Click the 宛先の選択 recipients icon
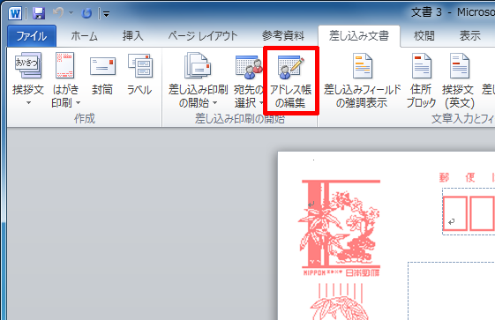This screenshot has height=320, width=495. 249,68
